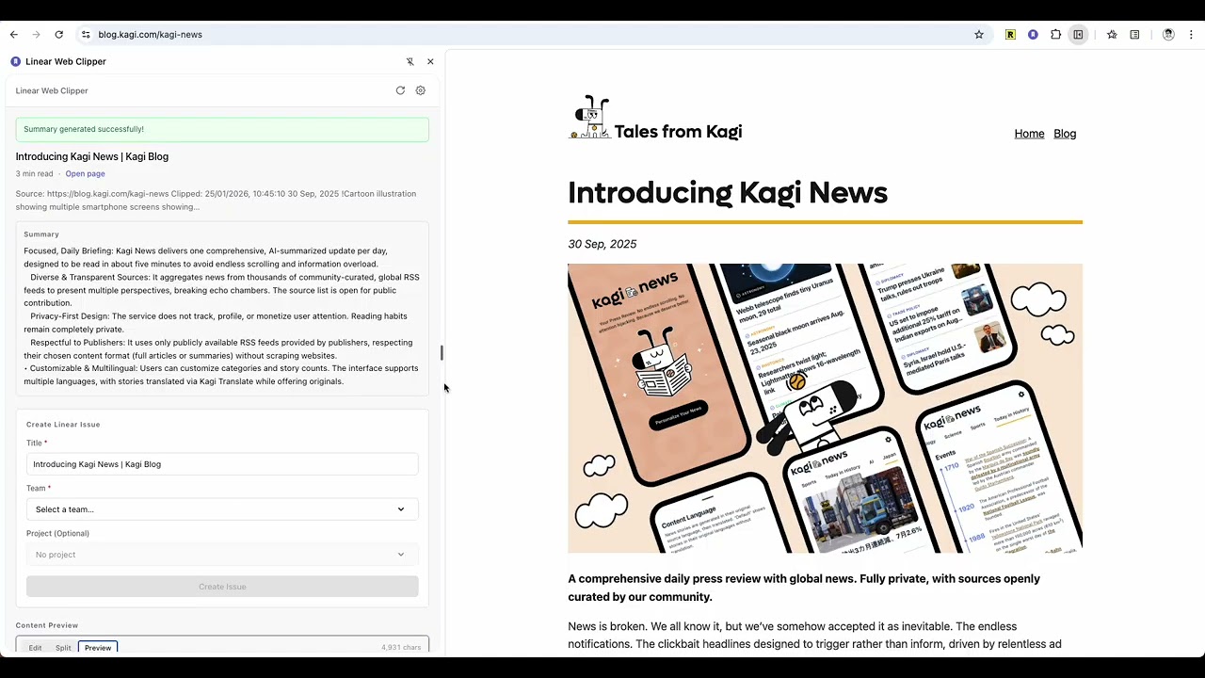Open the Home link in blog header

(x=1029, y=134)
